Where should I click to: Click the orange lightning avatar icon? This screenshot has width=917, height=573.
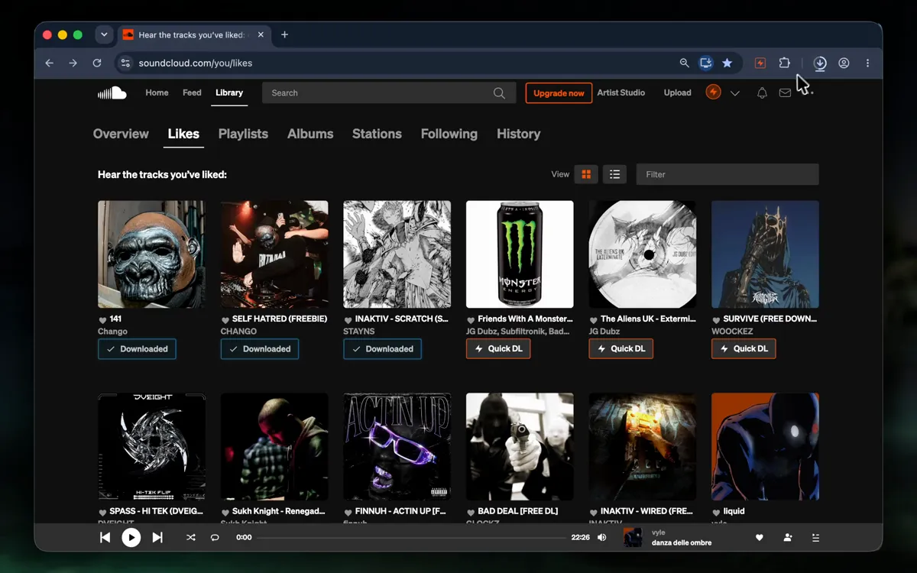(x=713, y=92)
